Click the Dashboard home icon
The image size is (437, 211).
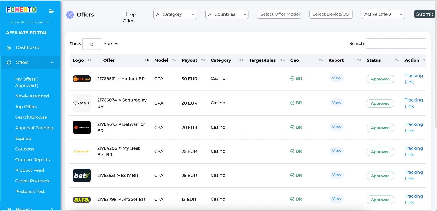(x=9, y=47)
